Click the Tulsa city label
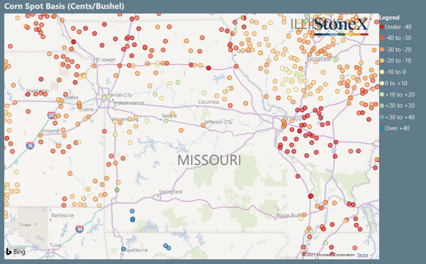The width and height of the screenshot is (426, 264). point(55,245)
